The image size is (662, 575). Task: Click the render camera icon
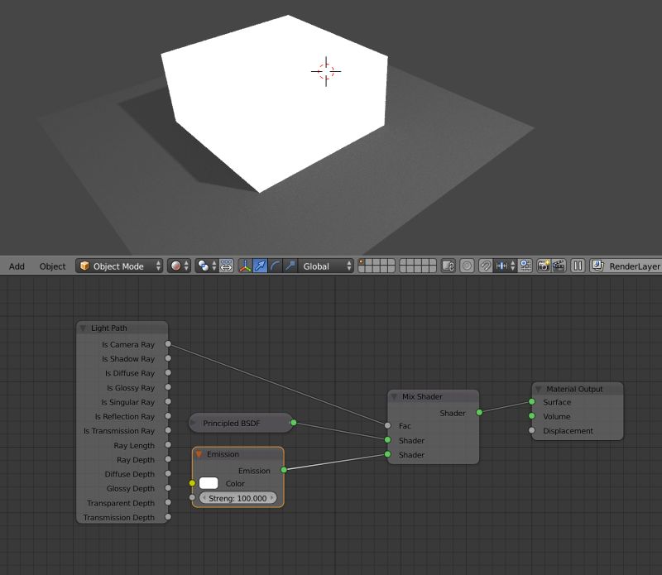click(544, 266)
